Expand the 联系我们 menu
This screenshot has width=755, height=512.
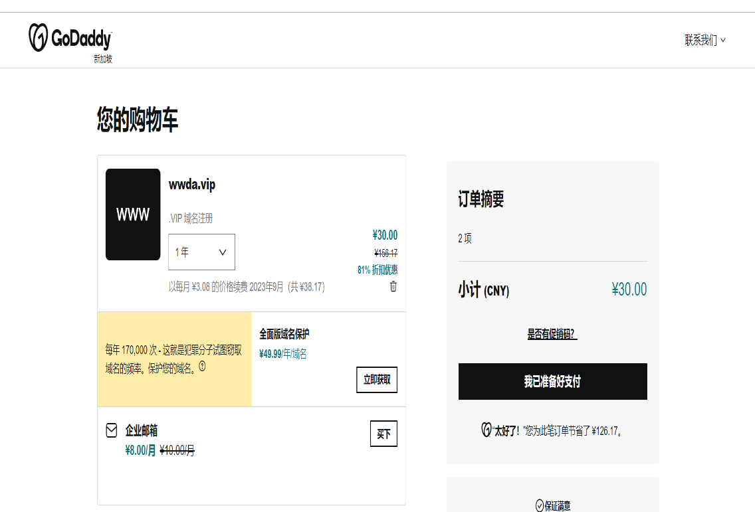click(x=704, y=41)
